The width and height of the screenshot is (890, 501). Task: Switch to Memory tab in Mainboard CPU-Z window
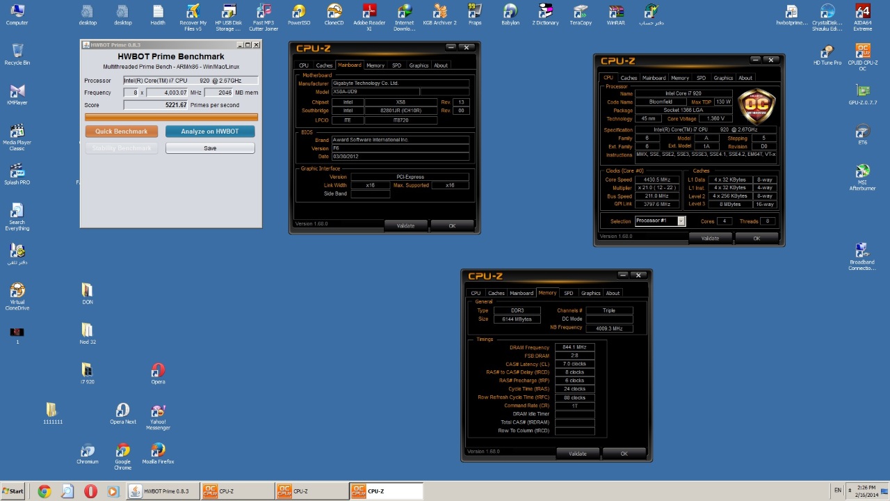pyautogui.click(x=375, y=65)
